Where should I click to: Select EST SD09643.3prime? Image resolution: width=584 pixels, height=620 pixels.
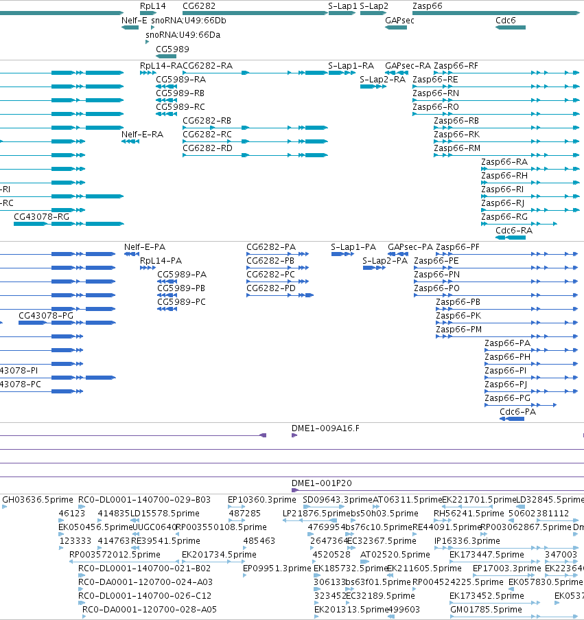[338, 499]
